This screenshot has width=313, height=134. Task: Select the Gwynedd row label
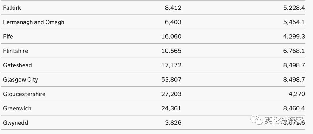click(16, 123)
